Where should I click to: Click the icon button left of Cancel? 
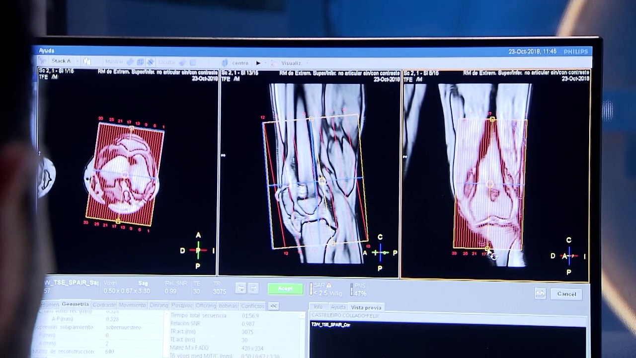[540, 294]
